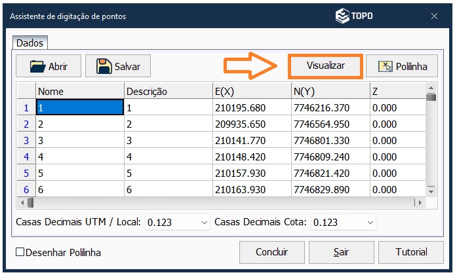
Task: Close the dialog with the X icon
Action: pos(433,16)
